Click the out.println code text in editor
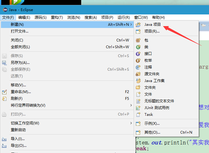The height and width of the screenshot is (153, 209). pos(169,143)
